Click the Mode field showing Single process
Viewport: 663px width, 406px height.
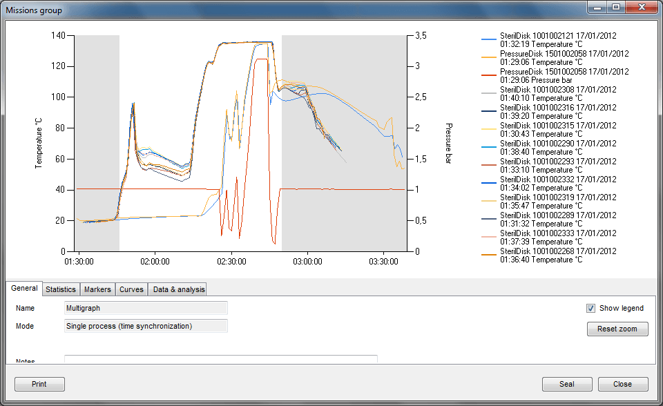(x=146, y=325)
